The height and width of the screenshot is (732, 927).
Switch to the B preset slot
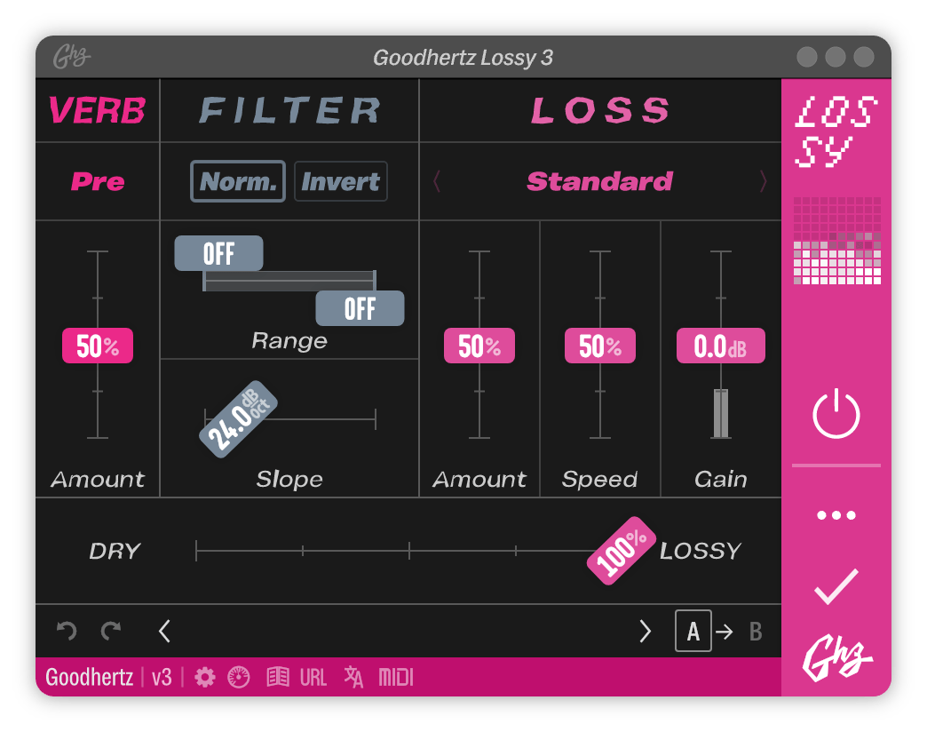pos(756,632)
